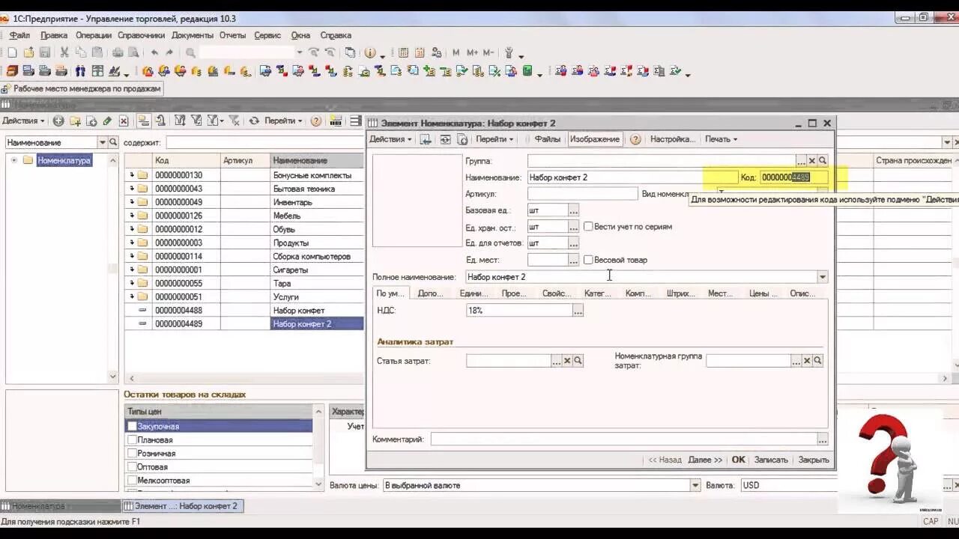959x539 pixels.
Task: Expand the Продукты folder row
Action: coord(132,243)
